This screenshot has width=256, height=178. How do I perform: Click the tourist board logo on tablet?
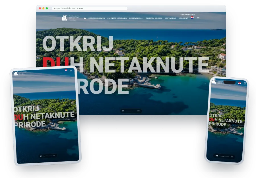click(20, 73)
